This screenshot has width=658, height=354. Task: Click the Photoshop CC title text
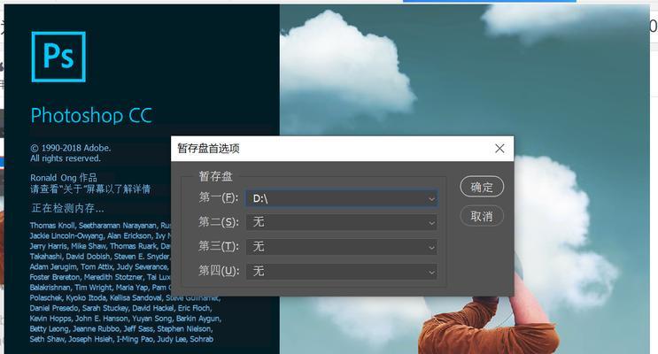(x=91, y=115)
